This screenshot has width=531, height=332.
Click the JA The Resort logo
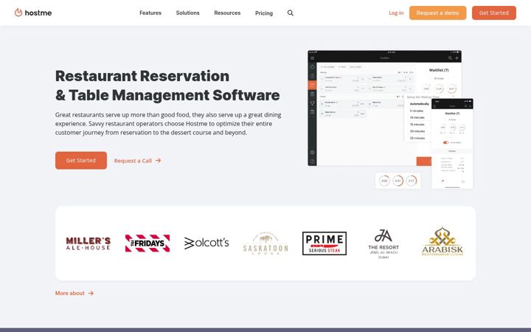(383, 244)
